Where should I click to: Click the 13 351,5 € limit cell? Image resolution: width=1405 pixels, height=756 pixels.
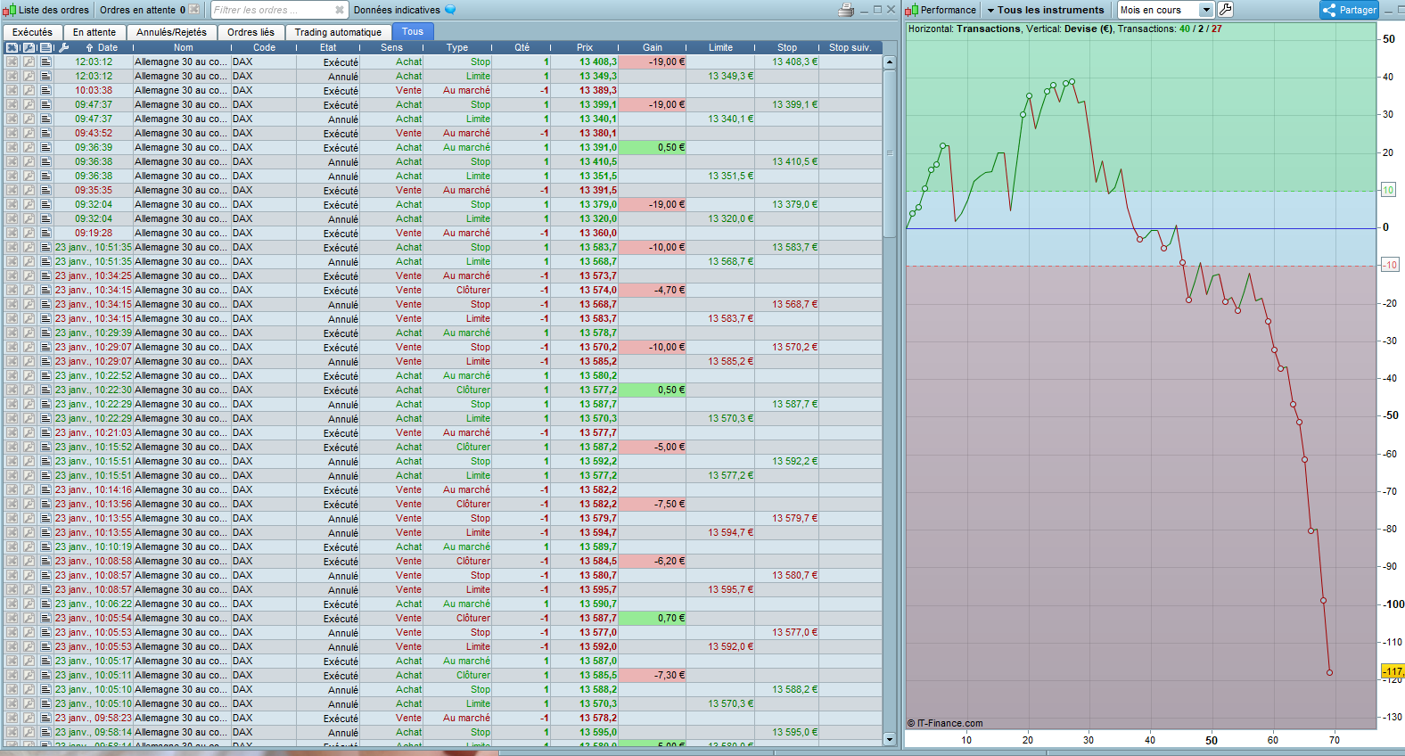pyautogui.click(x=720, y=176)
